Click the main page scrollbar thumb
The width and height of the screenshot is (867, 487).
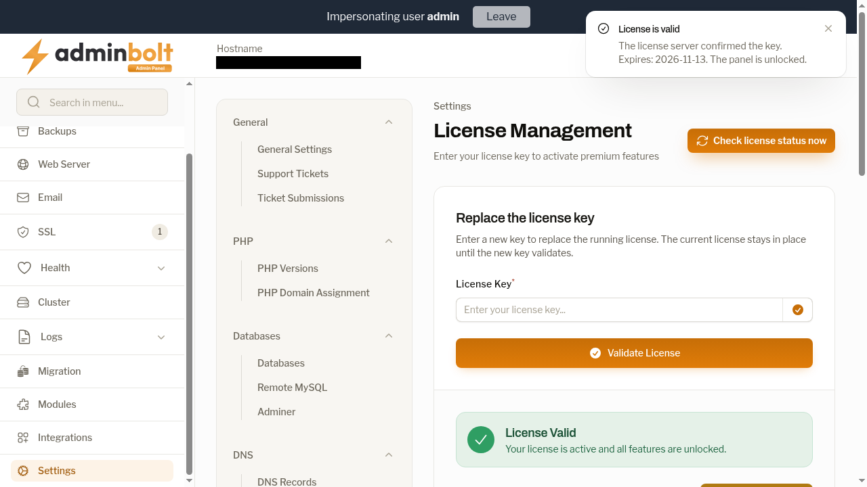(x=862, y=93)
